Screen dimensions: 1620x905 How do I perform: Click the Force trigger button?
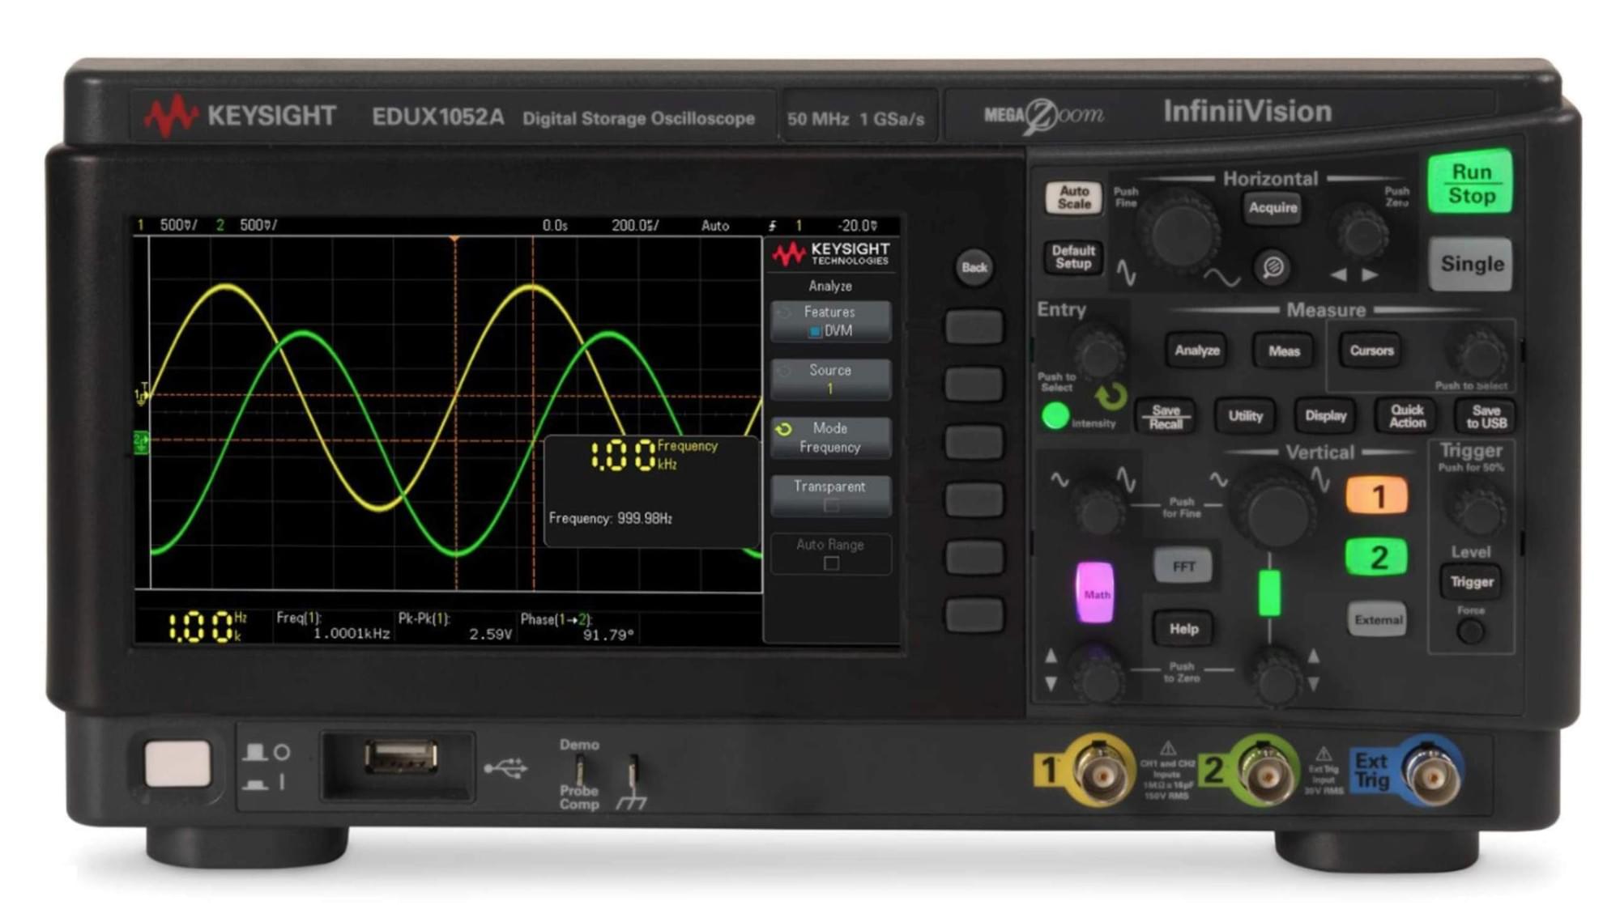[1470, 632]
